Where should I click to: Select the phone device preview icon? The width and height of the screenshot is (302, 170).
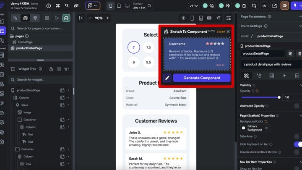point(111,6)
